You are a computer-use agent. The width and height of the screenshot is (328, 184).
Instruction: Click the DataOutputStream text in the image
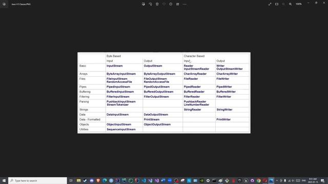[156, 114]
